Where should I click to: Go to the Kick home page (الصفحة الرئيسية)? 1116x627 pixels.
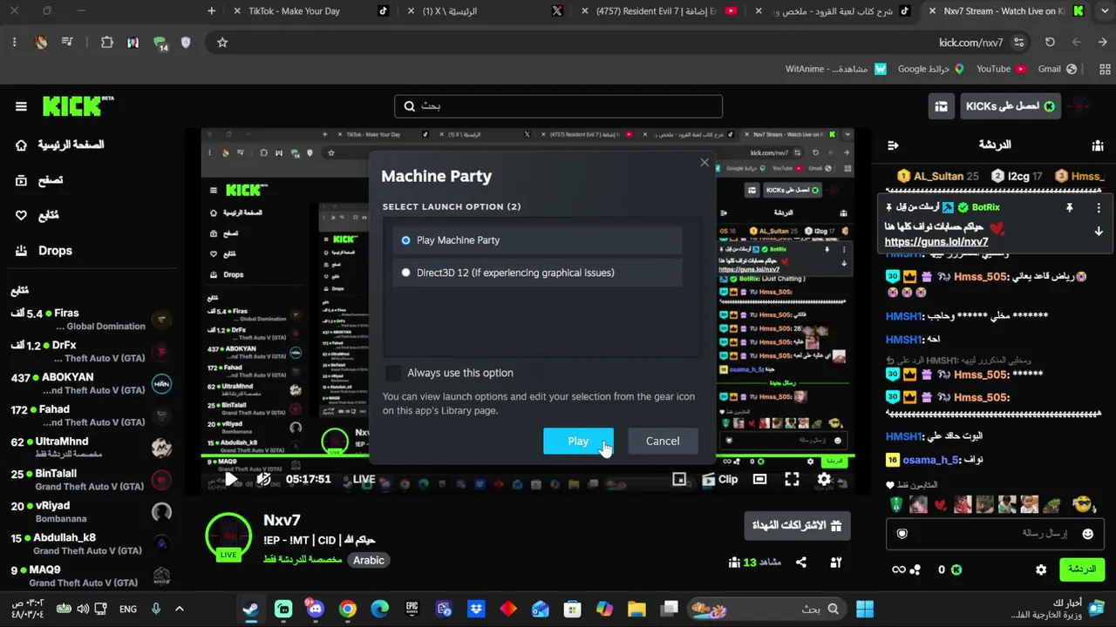tap(59, 145)
